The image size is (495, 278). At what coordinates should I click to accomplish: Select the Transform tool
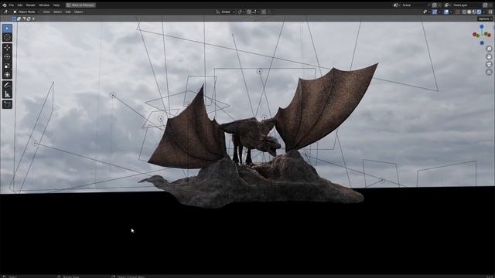click(7, 75)
